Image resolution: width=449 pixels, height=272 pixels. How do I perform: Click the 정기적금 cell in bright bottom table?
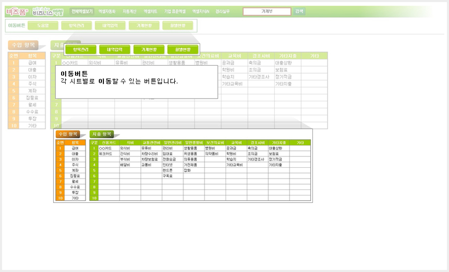279,159
